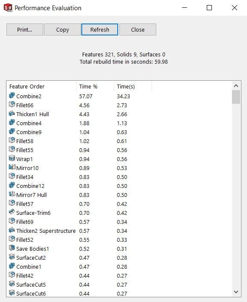Image resolution: width=247 pixels, height=302 pixels.
Task: Select the Wrap1 feature icon
Action: click(12, 158)
